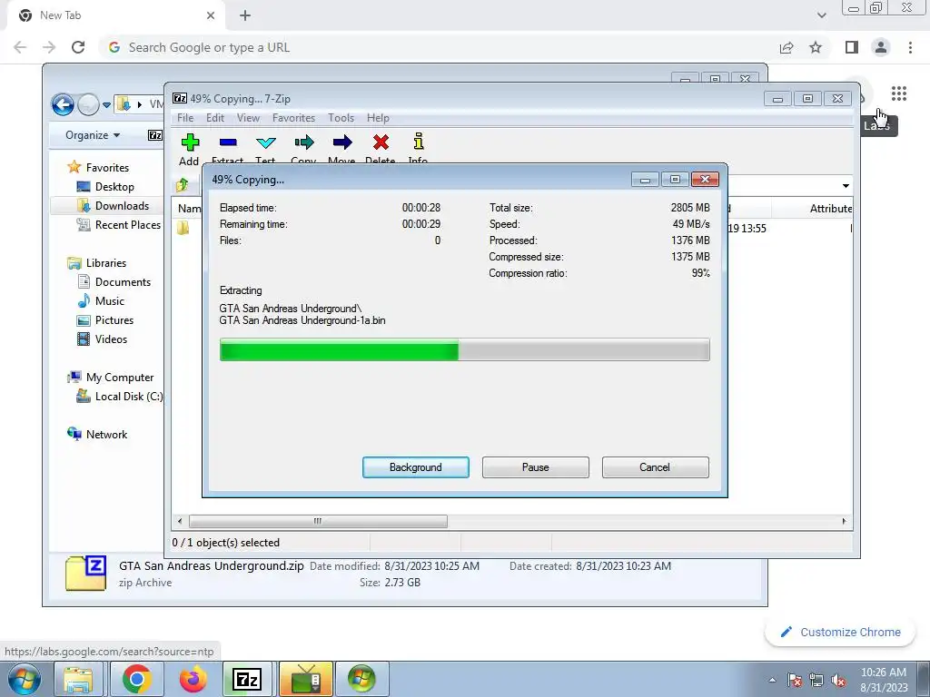This screenshot has height=697, width=930.
Task: Close the New Tab tab
Action: (x=211, y=15)
